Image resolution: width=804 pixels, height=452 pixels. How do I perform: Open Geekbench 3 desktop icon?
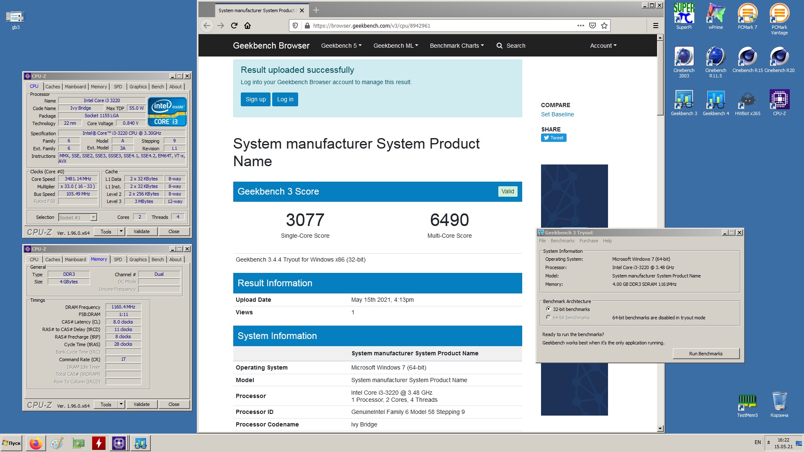(x=684, y=103)
